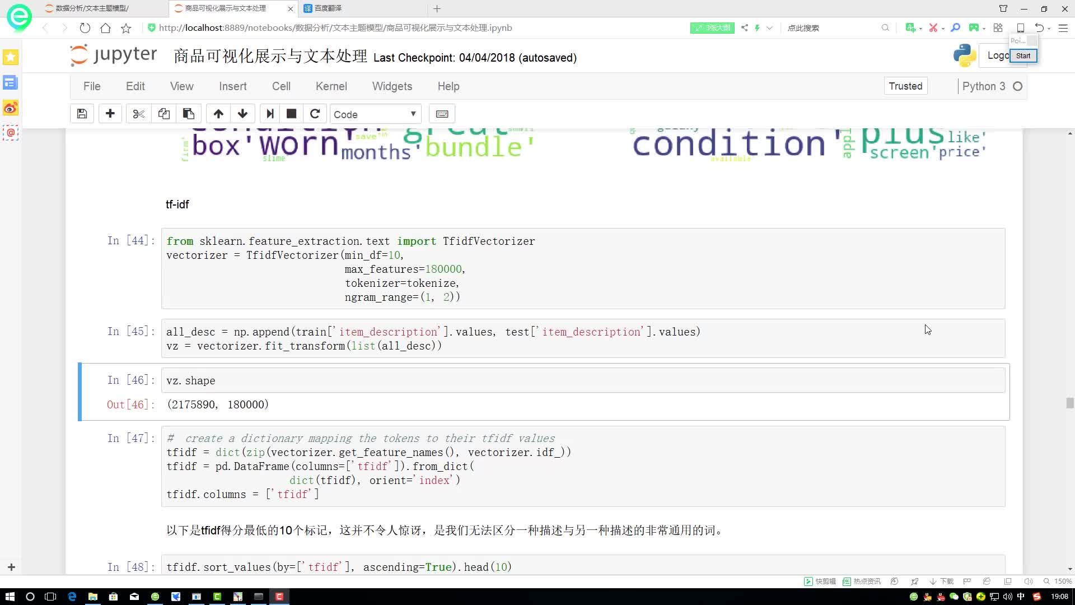Click the interrupt kernel icon

[291, 114]
